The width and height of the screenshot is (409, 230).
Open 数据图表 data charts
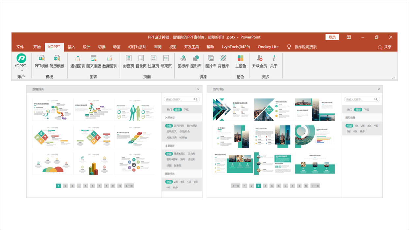[110, 62]
